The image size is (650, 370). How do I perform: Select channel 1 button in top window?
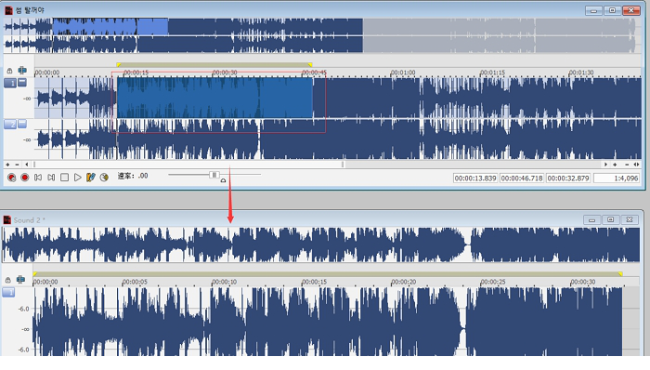[10, 83]
